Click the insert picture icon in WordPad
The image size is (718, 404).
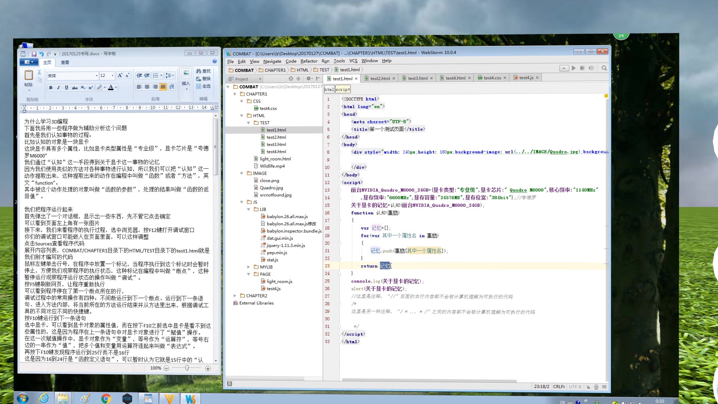[x=186, y=73]
